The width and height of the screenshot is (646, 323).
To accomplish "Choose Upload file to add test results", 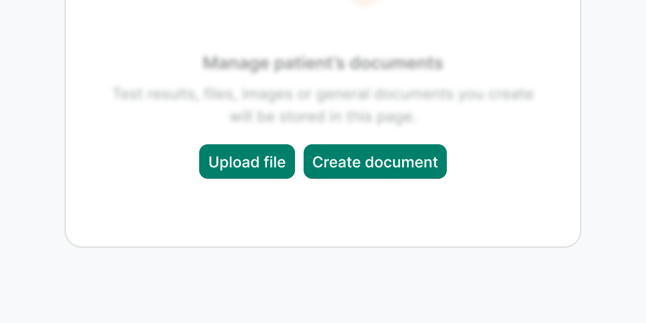I will (247, 161).
